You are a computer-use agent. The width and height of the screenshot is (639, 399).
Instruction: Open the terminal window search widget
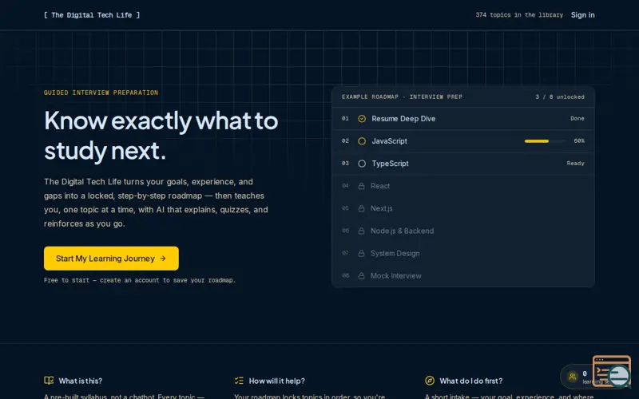click(612, 371)
